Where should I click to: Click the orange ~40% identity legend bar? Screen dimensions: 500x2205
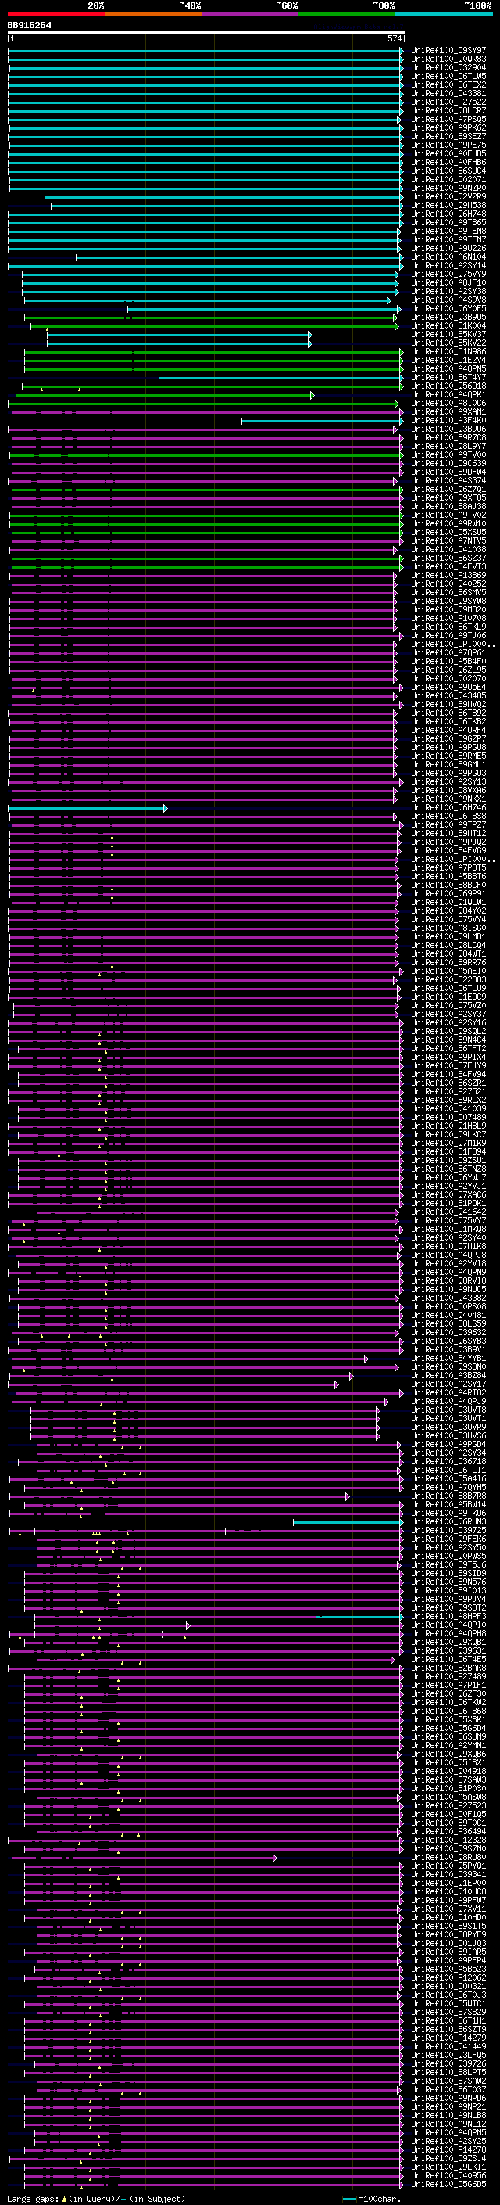(153, 14)
